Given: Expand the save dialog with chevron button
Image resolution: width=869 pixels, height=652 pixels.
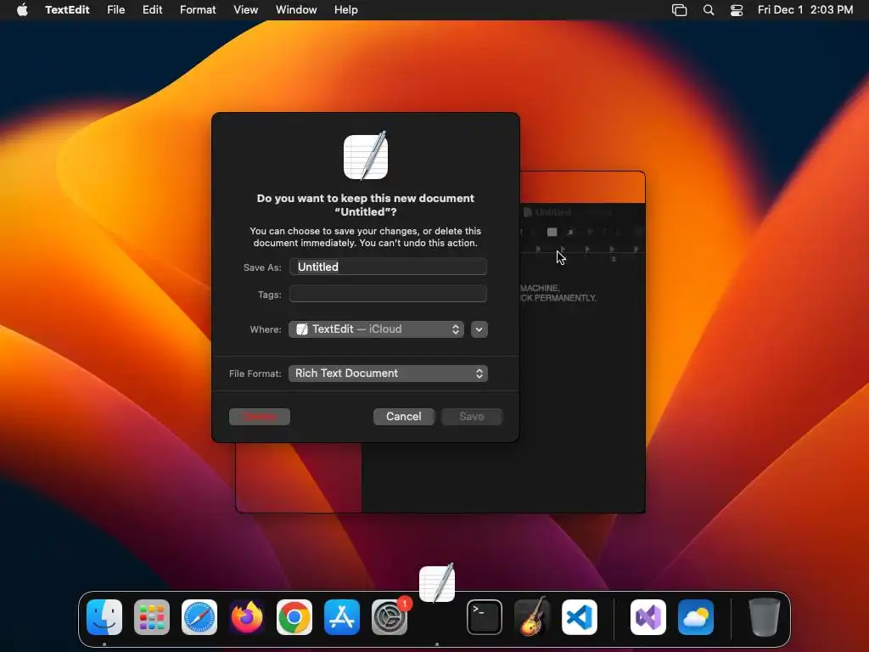Looking at the screenshot, I should pyautogui.click(x=479, y=329).
